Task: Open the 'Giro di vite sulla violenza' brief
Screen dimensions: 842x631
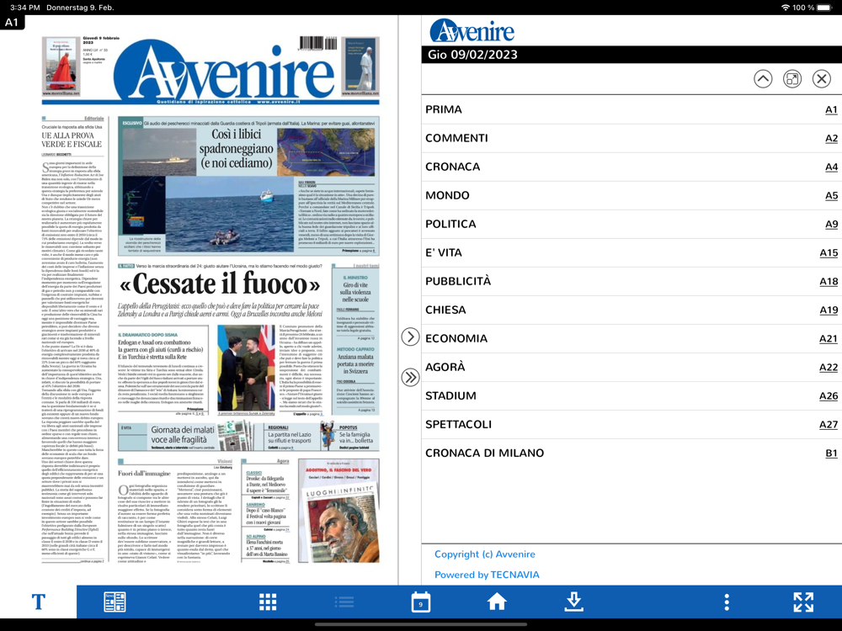Action: pyautogui.click(x=355, y=293)
